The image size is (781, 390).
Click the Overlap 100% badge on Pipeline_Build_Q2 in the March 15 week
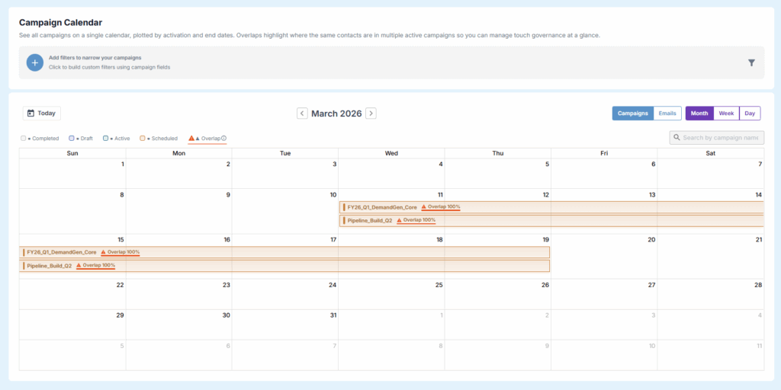(x=96, y=266)
